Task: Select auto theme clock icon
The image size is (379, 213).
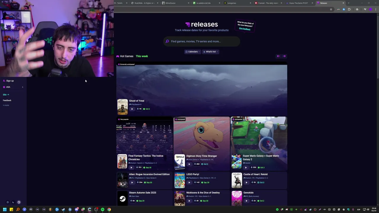Action: point(19,202)
